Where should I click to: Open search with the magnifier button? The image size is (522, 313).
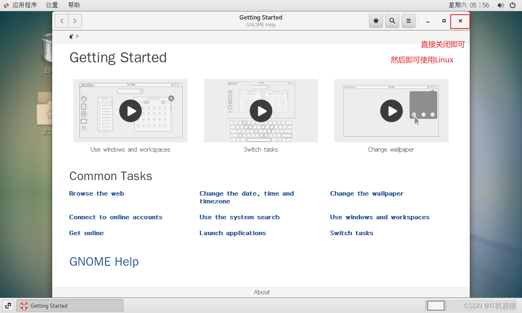coord(392,21)
